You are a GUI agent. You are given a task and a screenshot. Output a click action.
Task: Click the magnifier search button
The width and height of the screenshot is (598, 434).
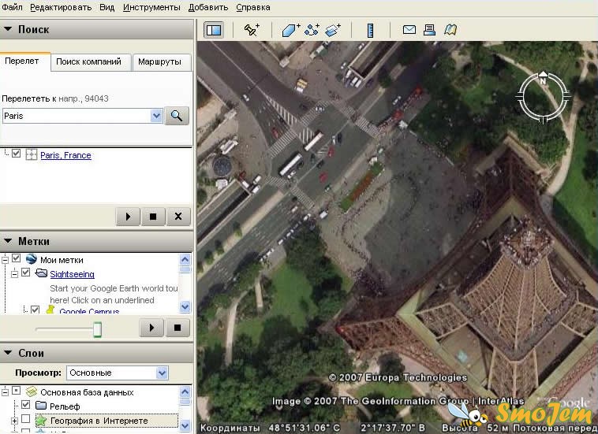(x=177, y=115)
